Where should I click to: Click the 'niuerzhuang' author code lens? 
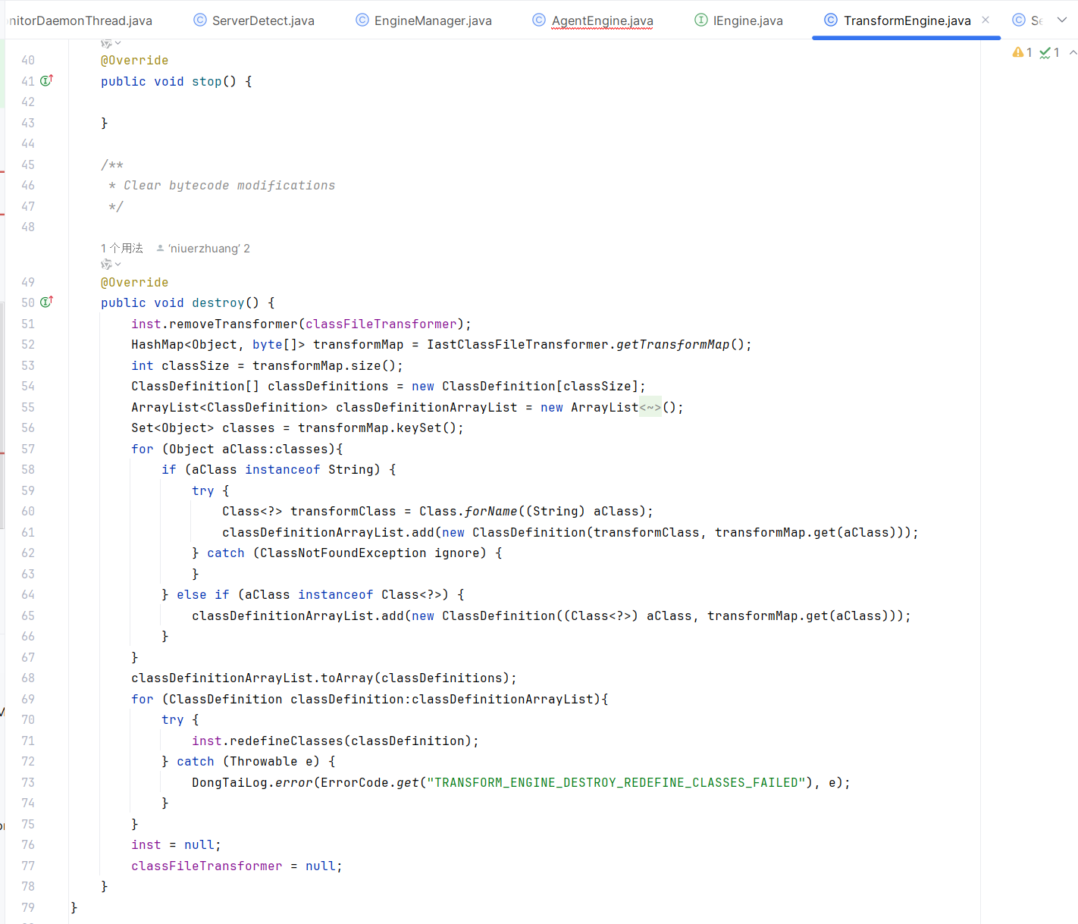[x=203, y=248]
